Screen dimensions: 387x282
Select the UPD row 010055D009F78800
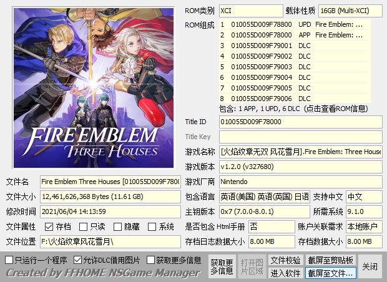(293, 25)
